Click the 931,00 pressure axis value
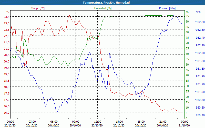The height and width of the screenshot is (128, 205). pyautogui.click(x=200, y=92)
